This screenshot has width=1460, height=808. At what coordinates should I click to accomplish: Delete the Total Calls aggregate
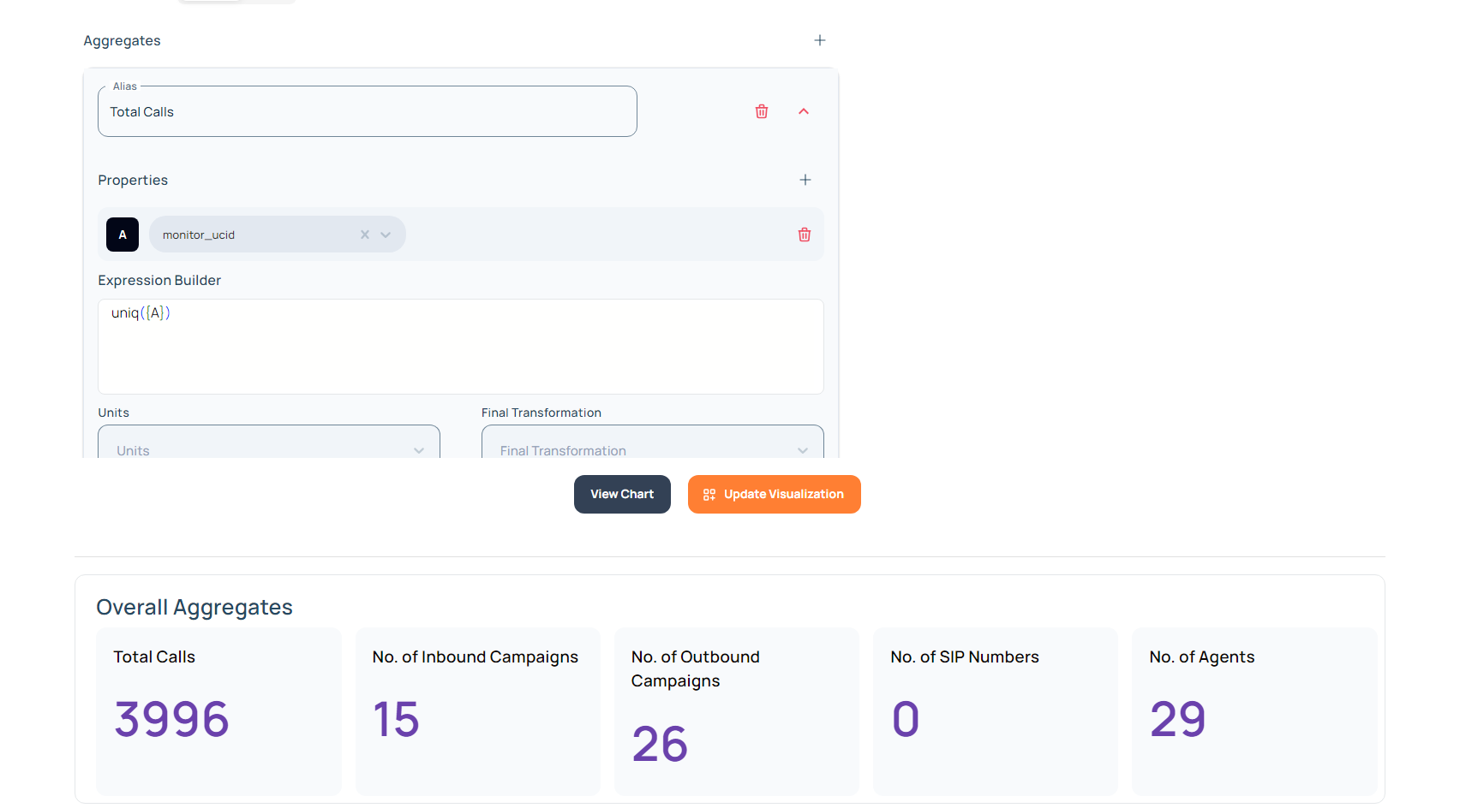761,111
